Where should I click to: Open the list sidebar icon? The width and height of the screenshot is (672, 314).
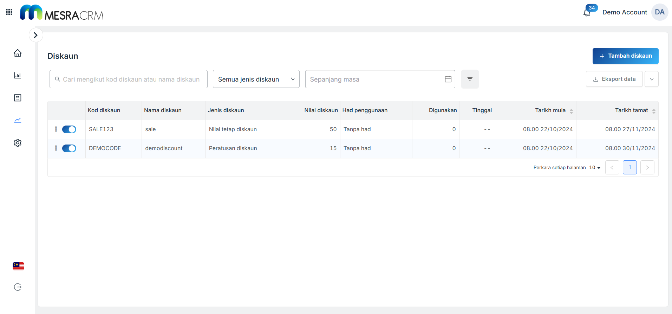click(x=18, y=98)
